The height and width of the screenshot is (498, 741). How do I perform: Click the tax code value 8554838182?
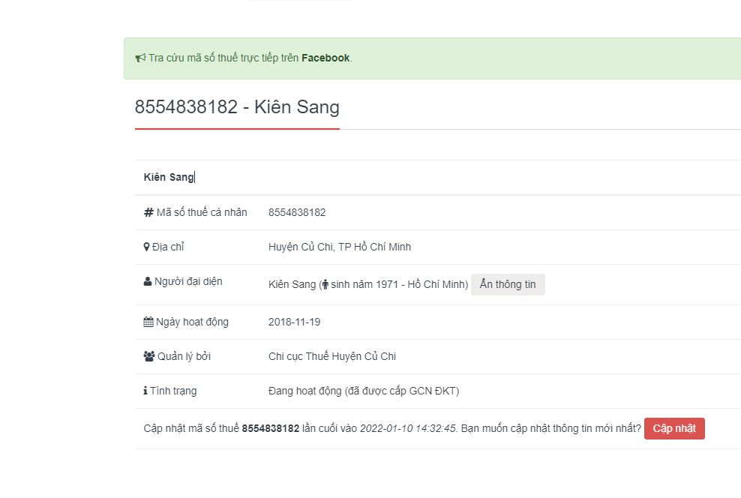click(297, 212)
